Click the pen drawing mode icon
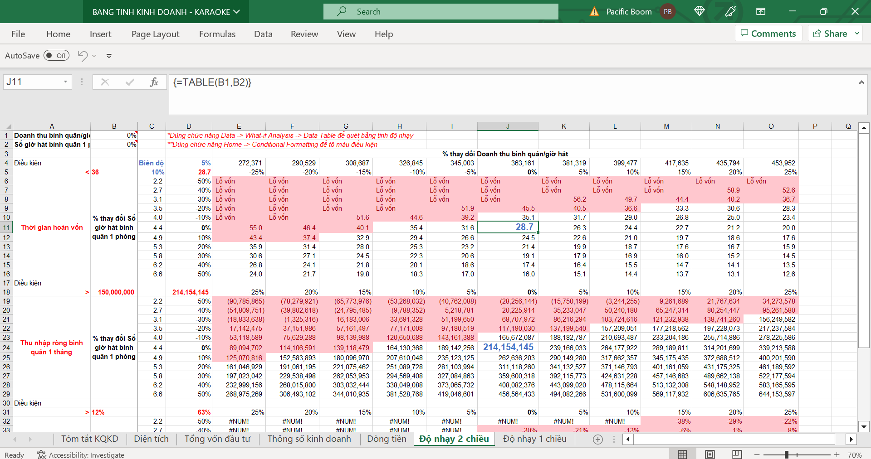This screenshot has width=871, height=459. (730, 11)
